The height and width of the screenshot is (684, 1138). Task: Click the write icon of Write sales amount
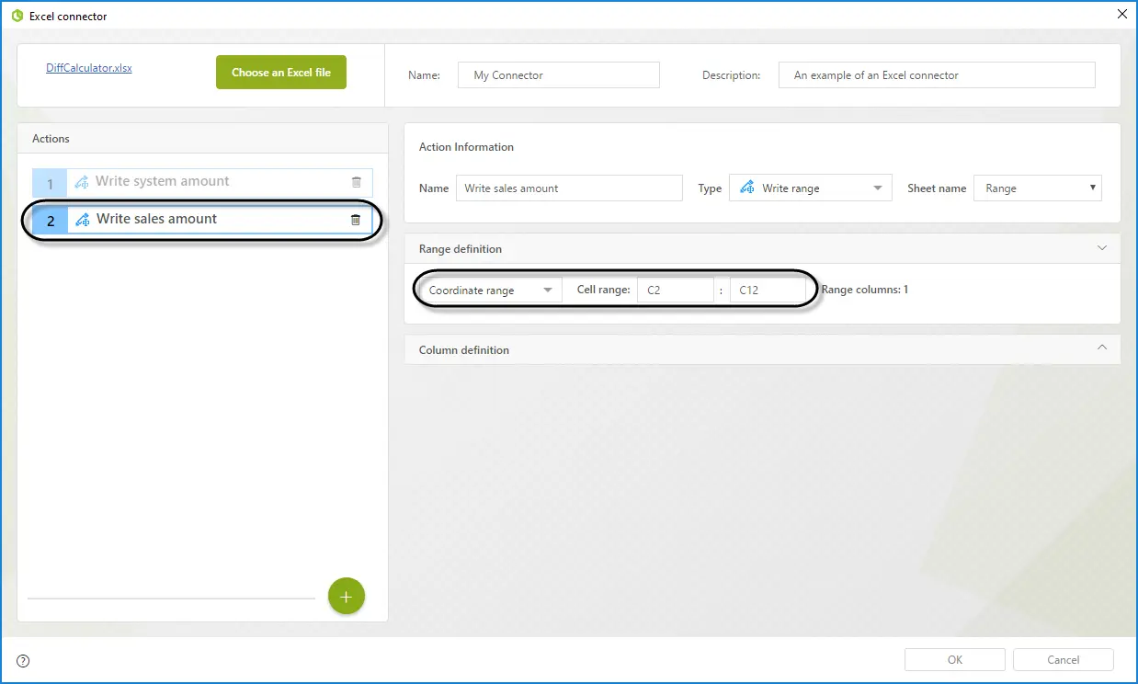[83, 220]
